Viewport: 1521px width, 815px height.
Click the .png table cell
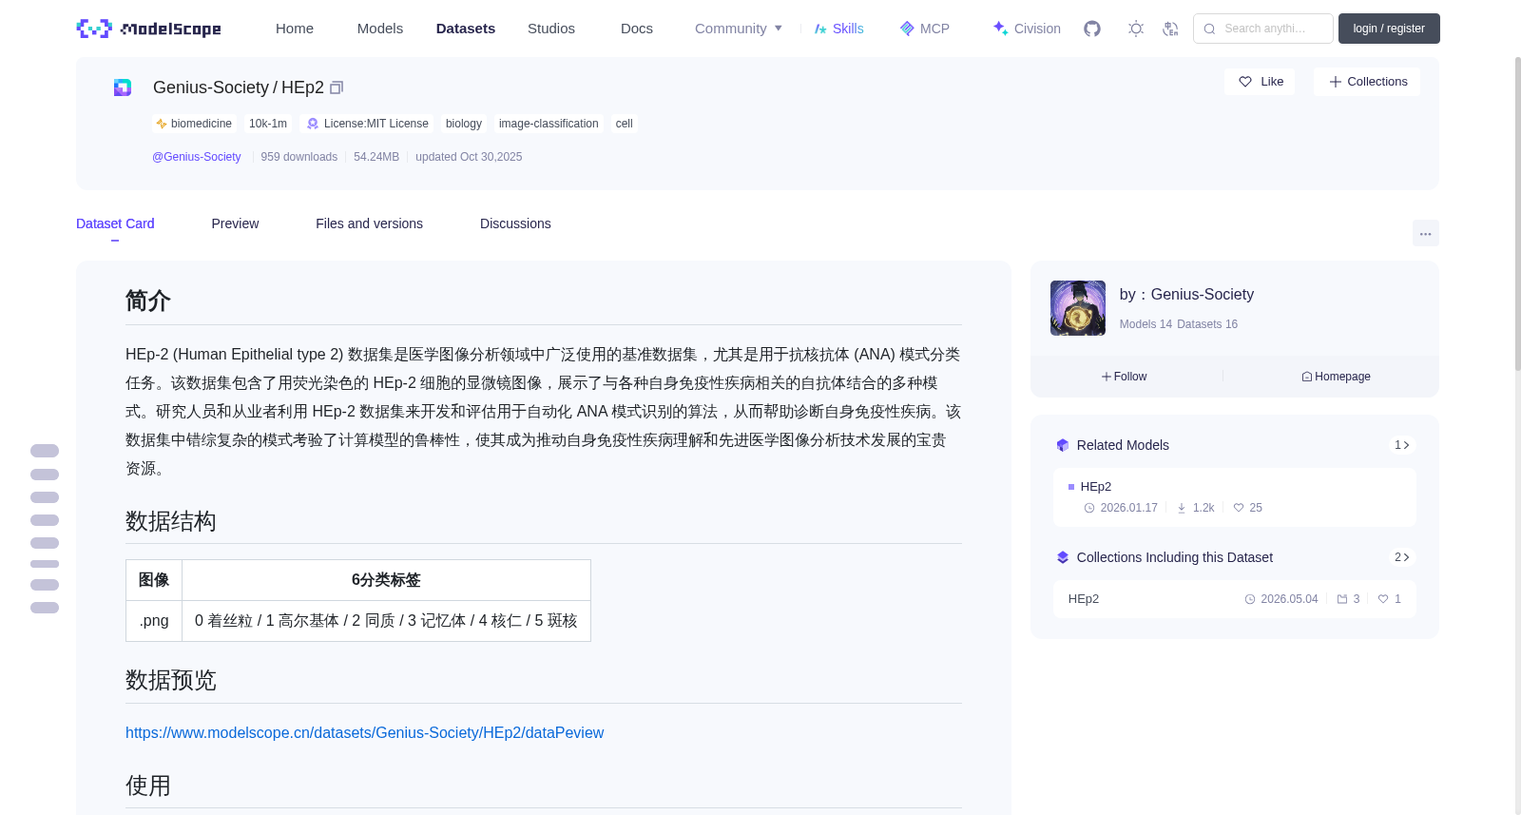click(x=154, y=621)
